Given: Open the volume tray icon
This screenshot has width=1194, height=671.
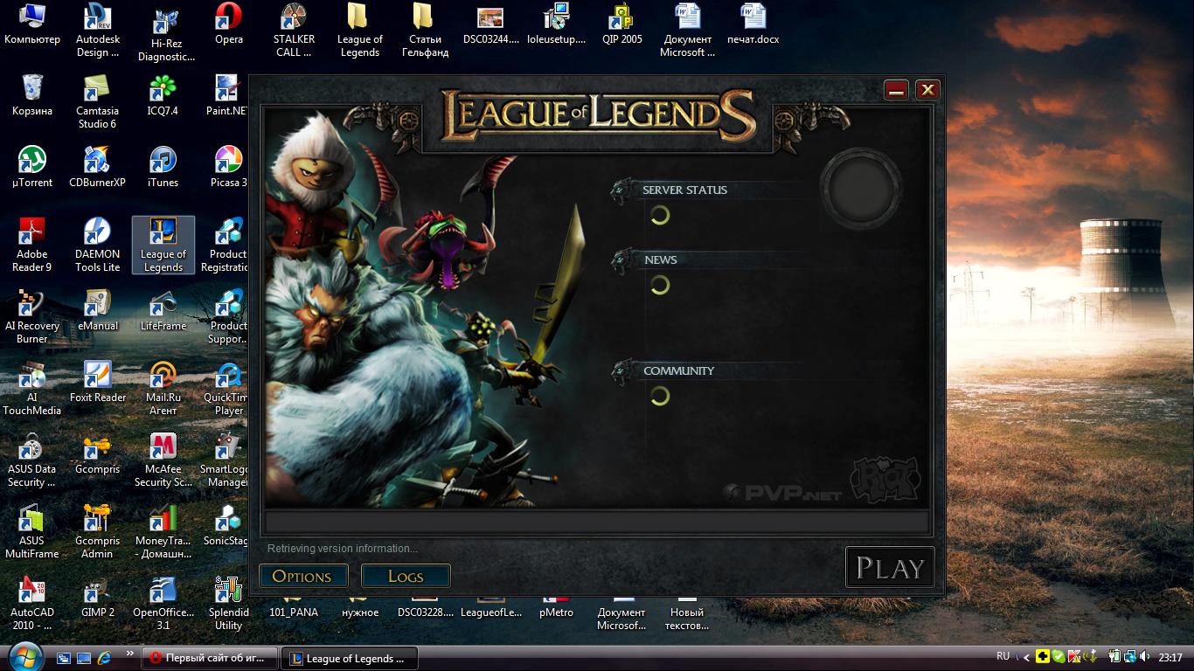Looking at the screenshot, I should tap(1145, 656).
